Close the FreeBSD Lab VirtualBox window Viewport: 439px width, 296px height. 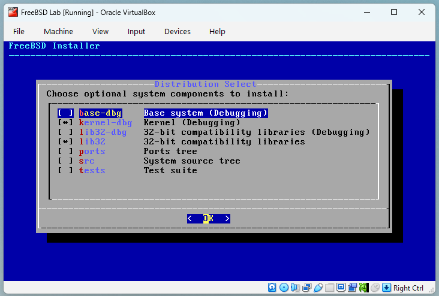pos(422,13)
